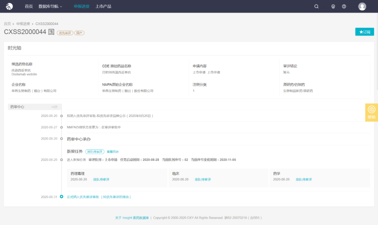Open the search magnifier icon
The image size is (378, 225).
316,6
